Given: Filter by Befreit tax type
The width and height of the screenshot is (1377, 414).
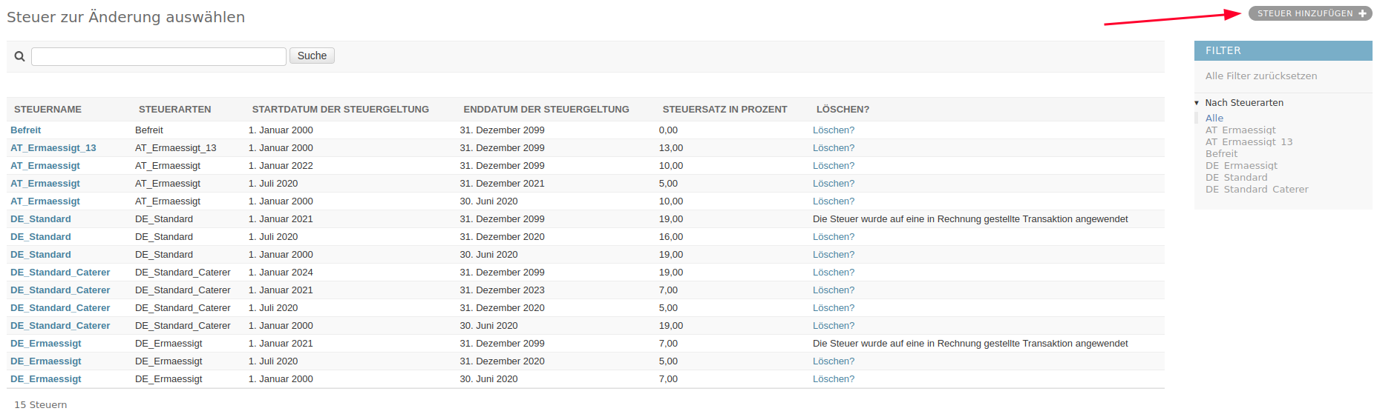Looking at the screenshot, I should click(1221, 154).
